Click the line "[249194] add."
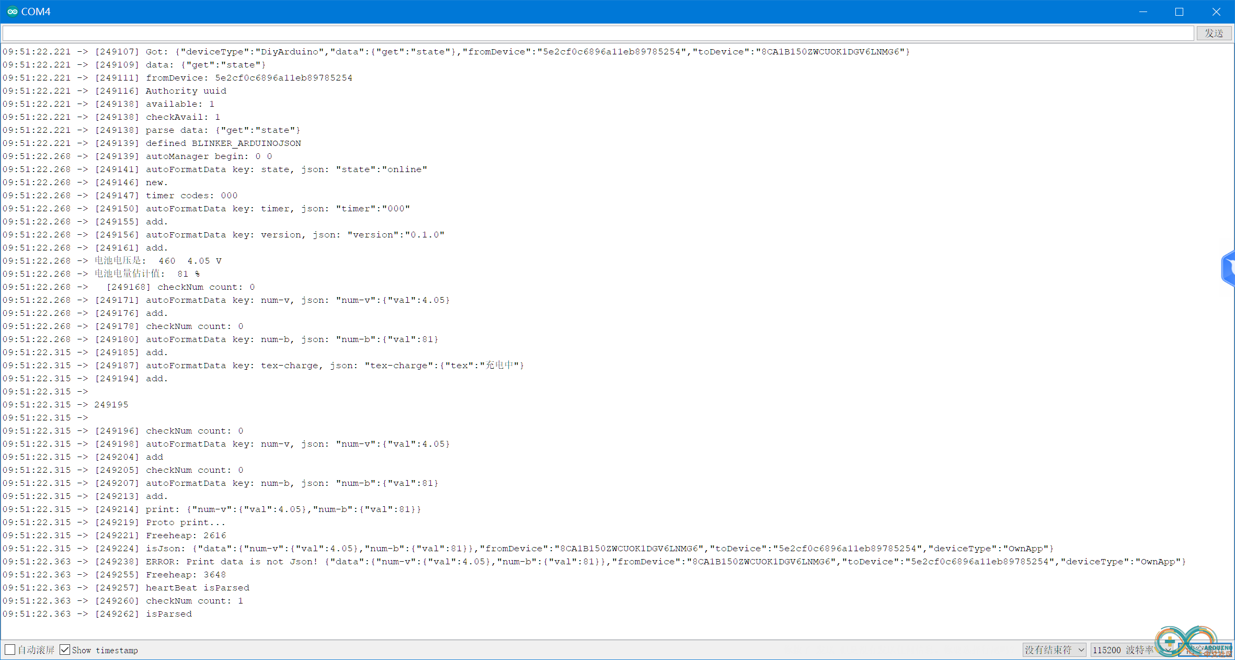This screenshot has width=1235, height=660. [x=85, y=378]
